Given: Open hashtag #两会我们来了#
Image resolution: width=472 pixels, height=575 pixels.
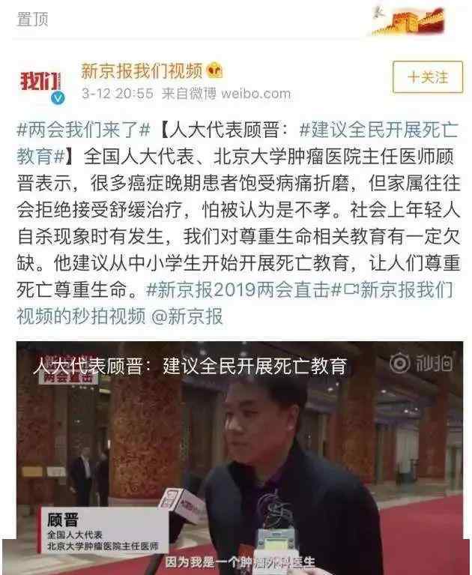Looking at the screenshot, I should coord(84,130).
